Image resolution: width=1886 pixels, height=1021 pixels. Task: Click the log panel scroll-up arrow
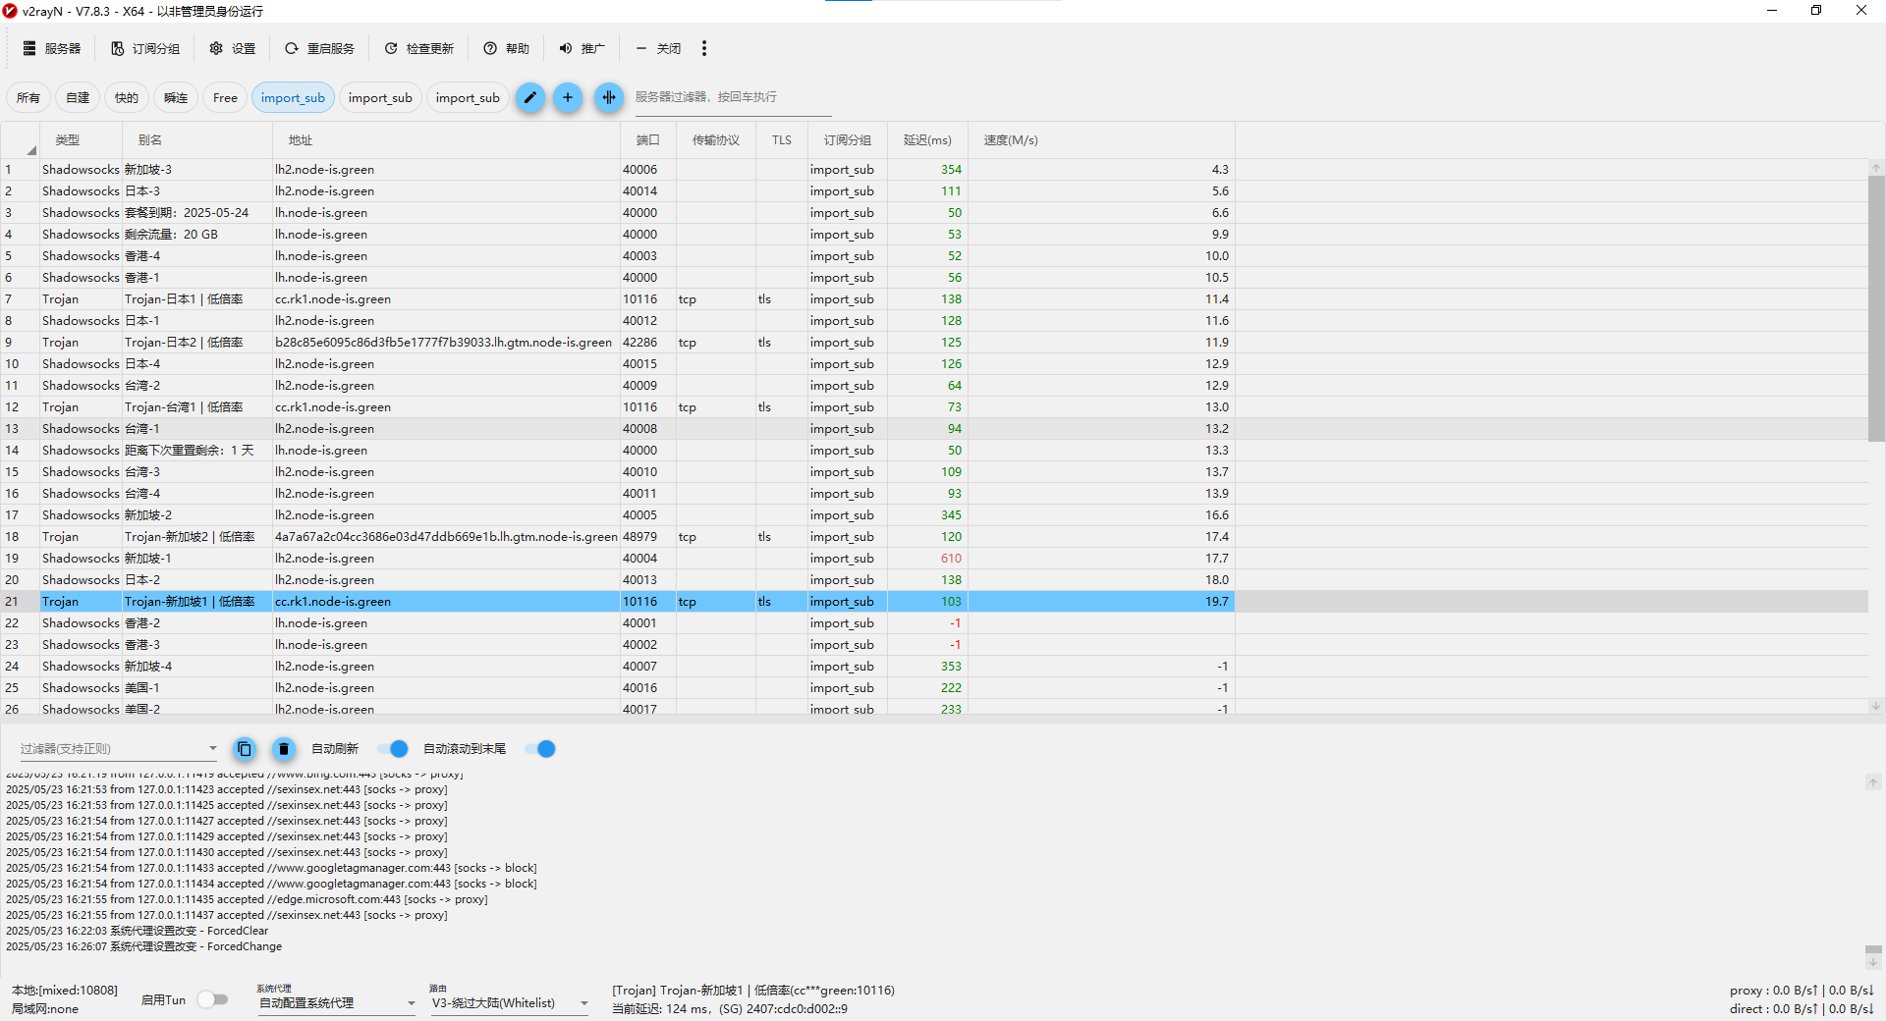click(x=1873, y=782)
